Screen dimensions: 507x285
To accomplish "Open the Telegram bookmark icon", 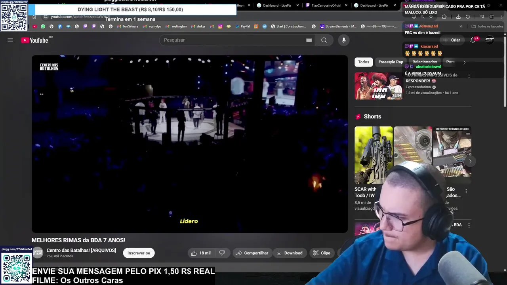I will pyautogui.click(x=265, y=27).
